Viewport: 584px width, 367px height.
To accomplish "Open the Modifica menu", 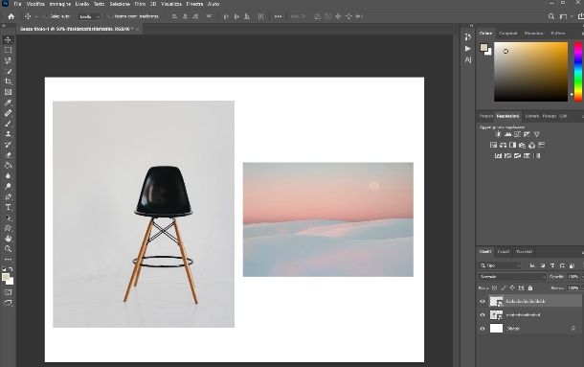I will click(35, 4).
